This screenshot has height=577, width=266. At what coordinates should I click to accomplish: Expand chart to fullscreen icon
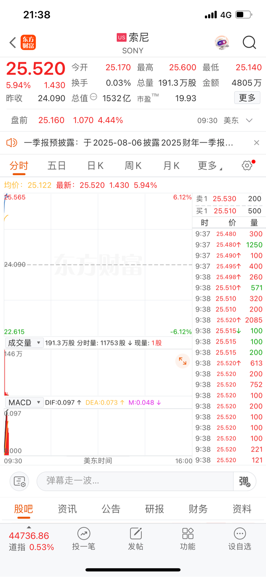(183, 361)
